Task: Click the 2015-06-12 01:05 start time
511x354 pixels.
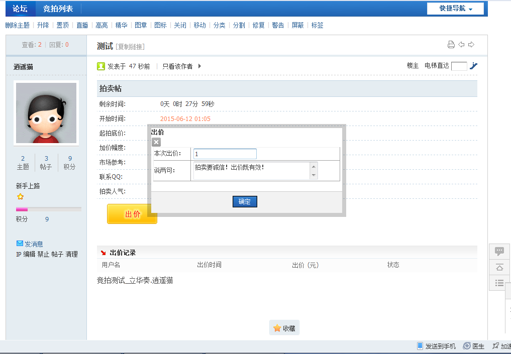Action: coord(185,119)
